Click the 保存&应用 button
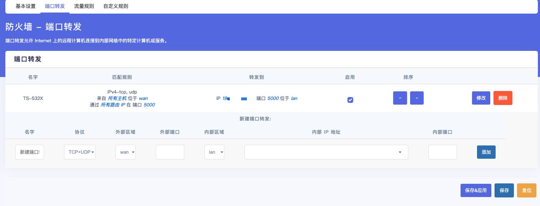540x206 pixels. coord(476,190)
